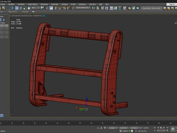This screenshot has height=133, width=177.
Task: Click the Align tool icon
Action: point(98,8)
